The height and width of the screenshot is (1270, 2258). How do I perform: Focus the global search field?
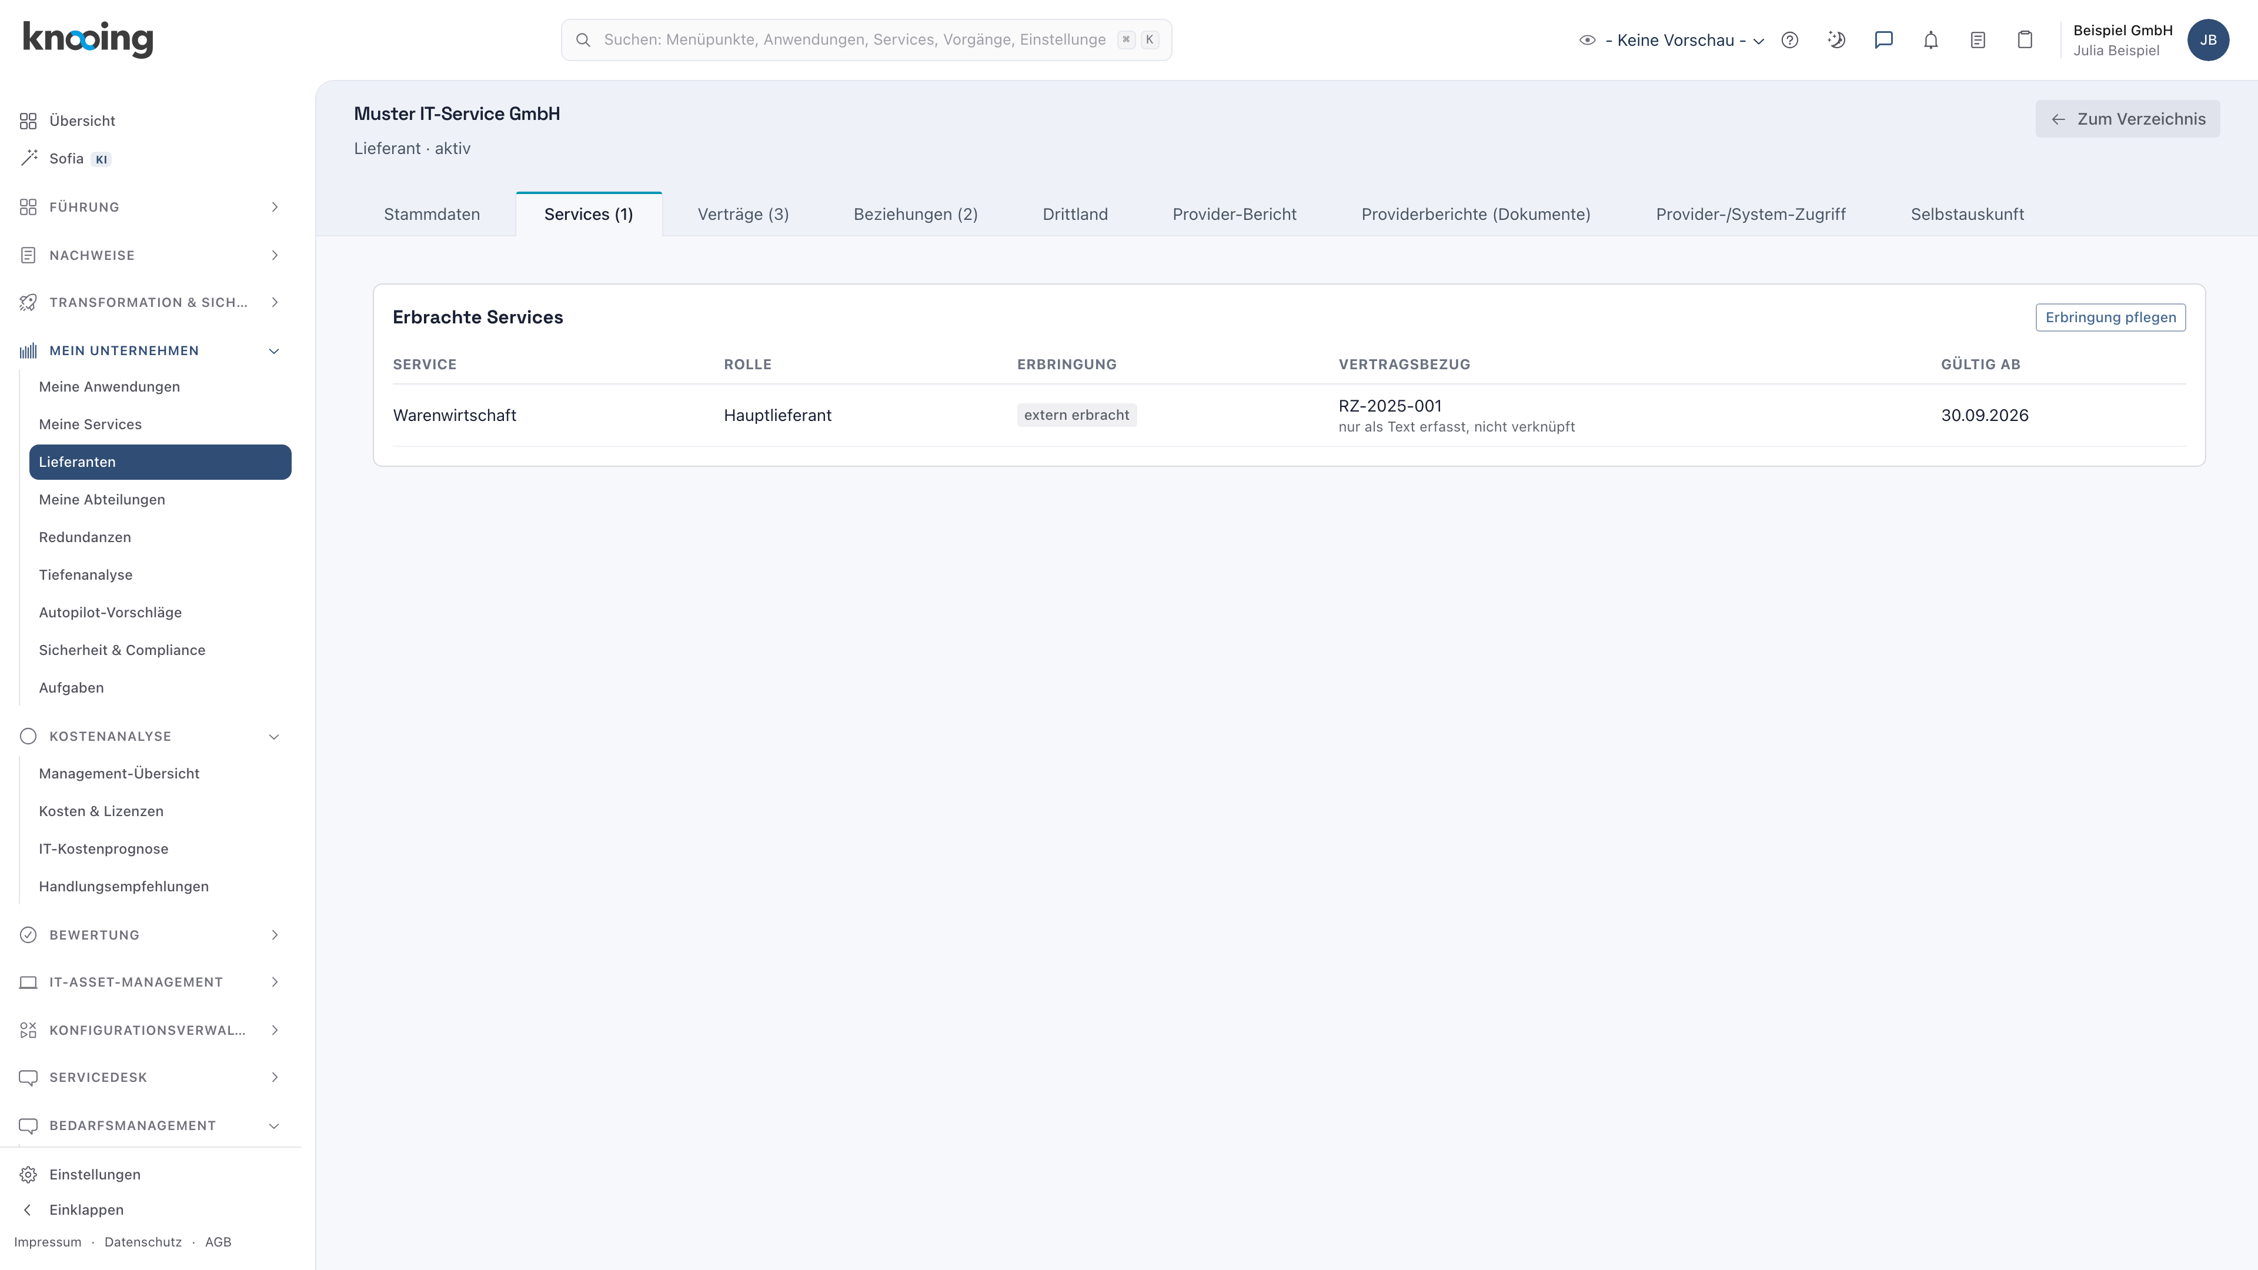[866, 41]
